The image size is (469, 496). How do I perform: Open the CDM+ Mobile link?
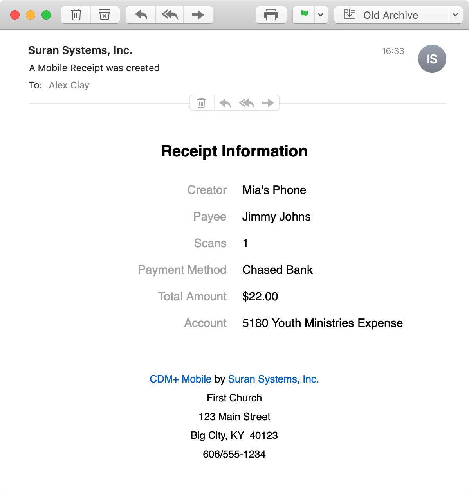tap(180, 379)
